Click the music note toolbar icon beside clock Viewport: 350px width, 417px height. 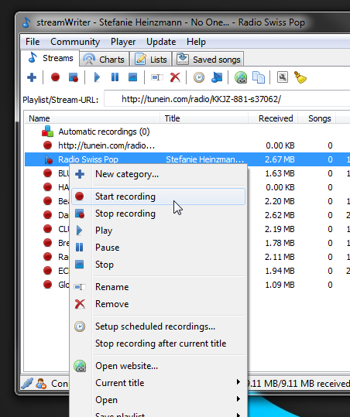point(217,77)
